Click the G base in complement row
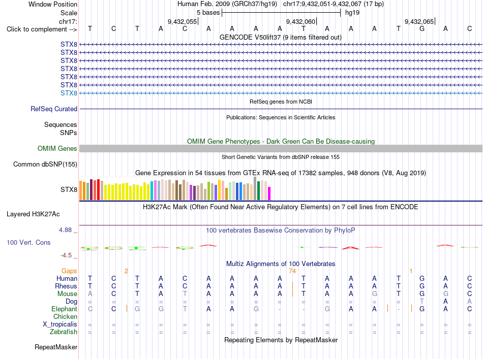This screenshot has width=483, height=359. 422,28
